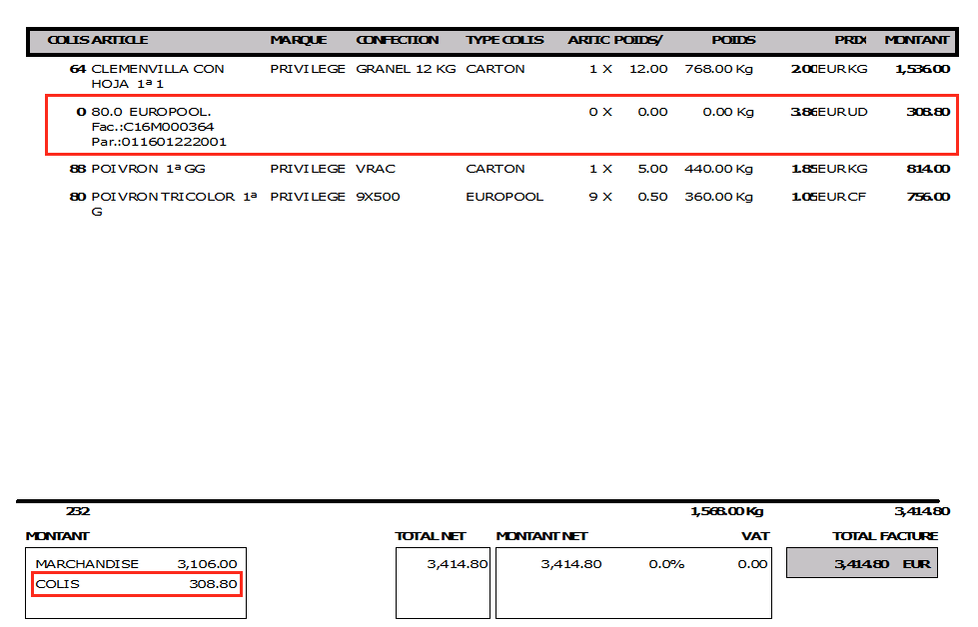Click the MARCHANDISE 3,106.00 summary line
Image resolution: width=978 pixels, height=627 pixels.
click(x=136, y=564)
